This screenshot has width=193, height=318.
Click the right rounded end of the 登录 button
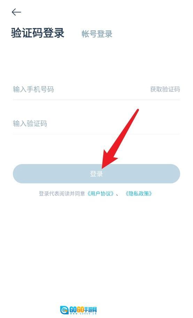(x=173, y=174)
